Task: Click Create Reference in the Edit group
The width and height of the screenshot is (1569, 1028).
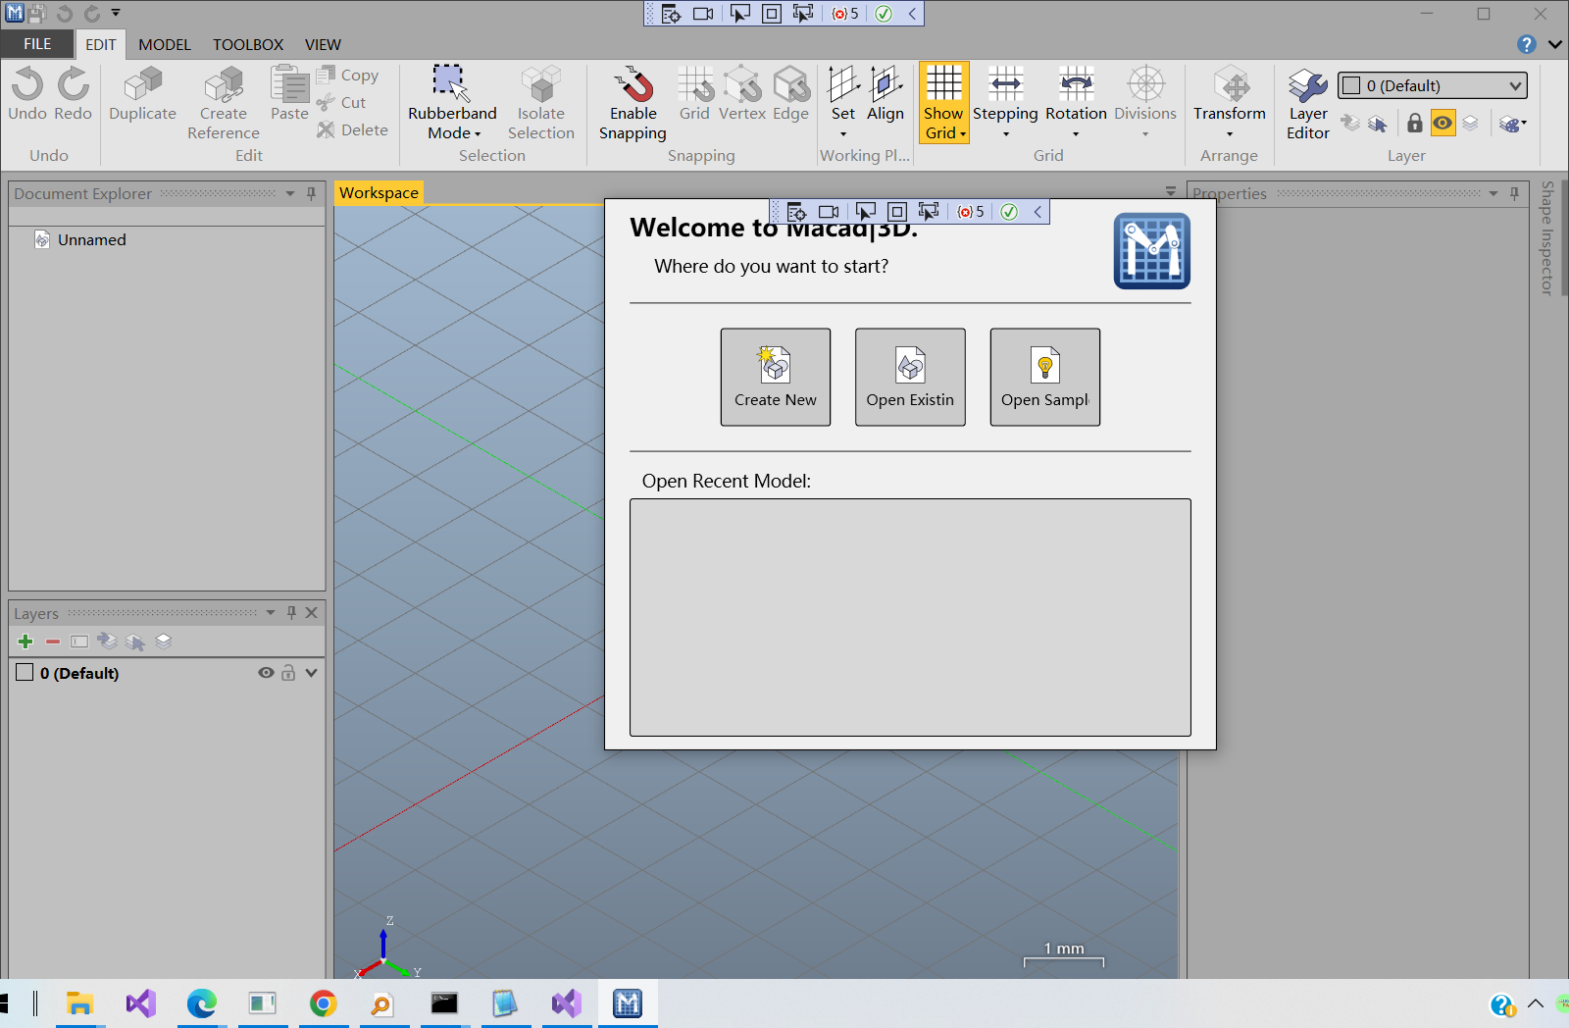Action: pos(224,103)
